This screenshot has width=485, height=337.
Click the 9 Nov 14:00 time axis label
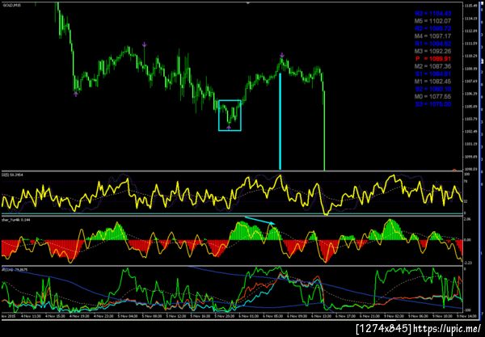(x=468, y=316)
